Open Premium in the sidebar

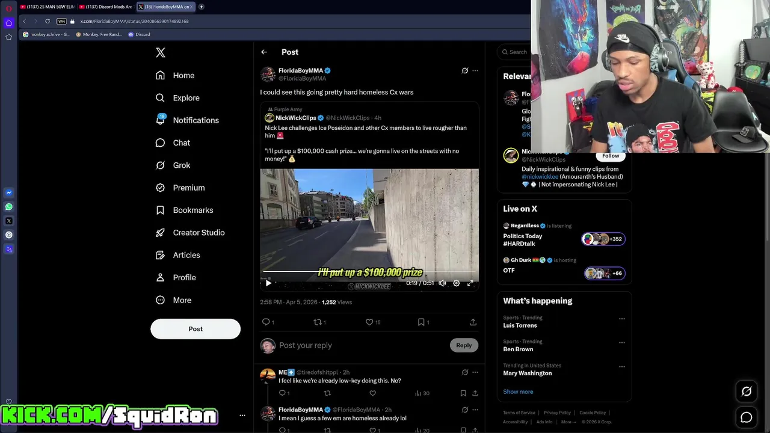[180, 188]
